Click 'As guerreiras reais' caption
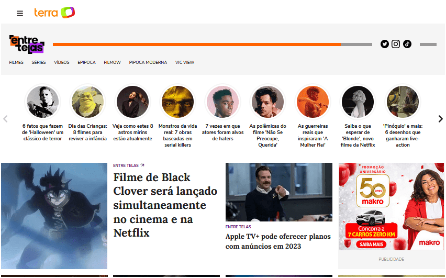The height and width of the screenshot is (278, 446). click(313, 136)
